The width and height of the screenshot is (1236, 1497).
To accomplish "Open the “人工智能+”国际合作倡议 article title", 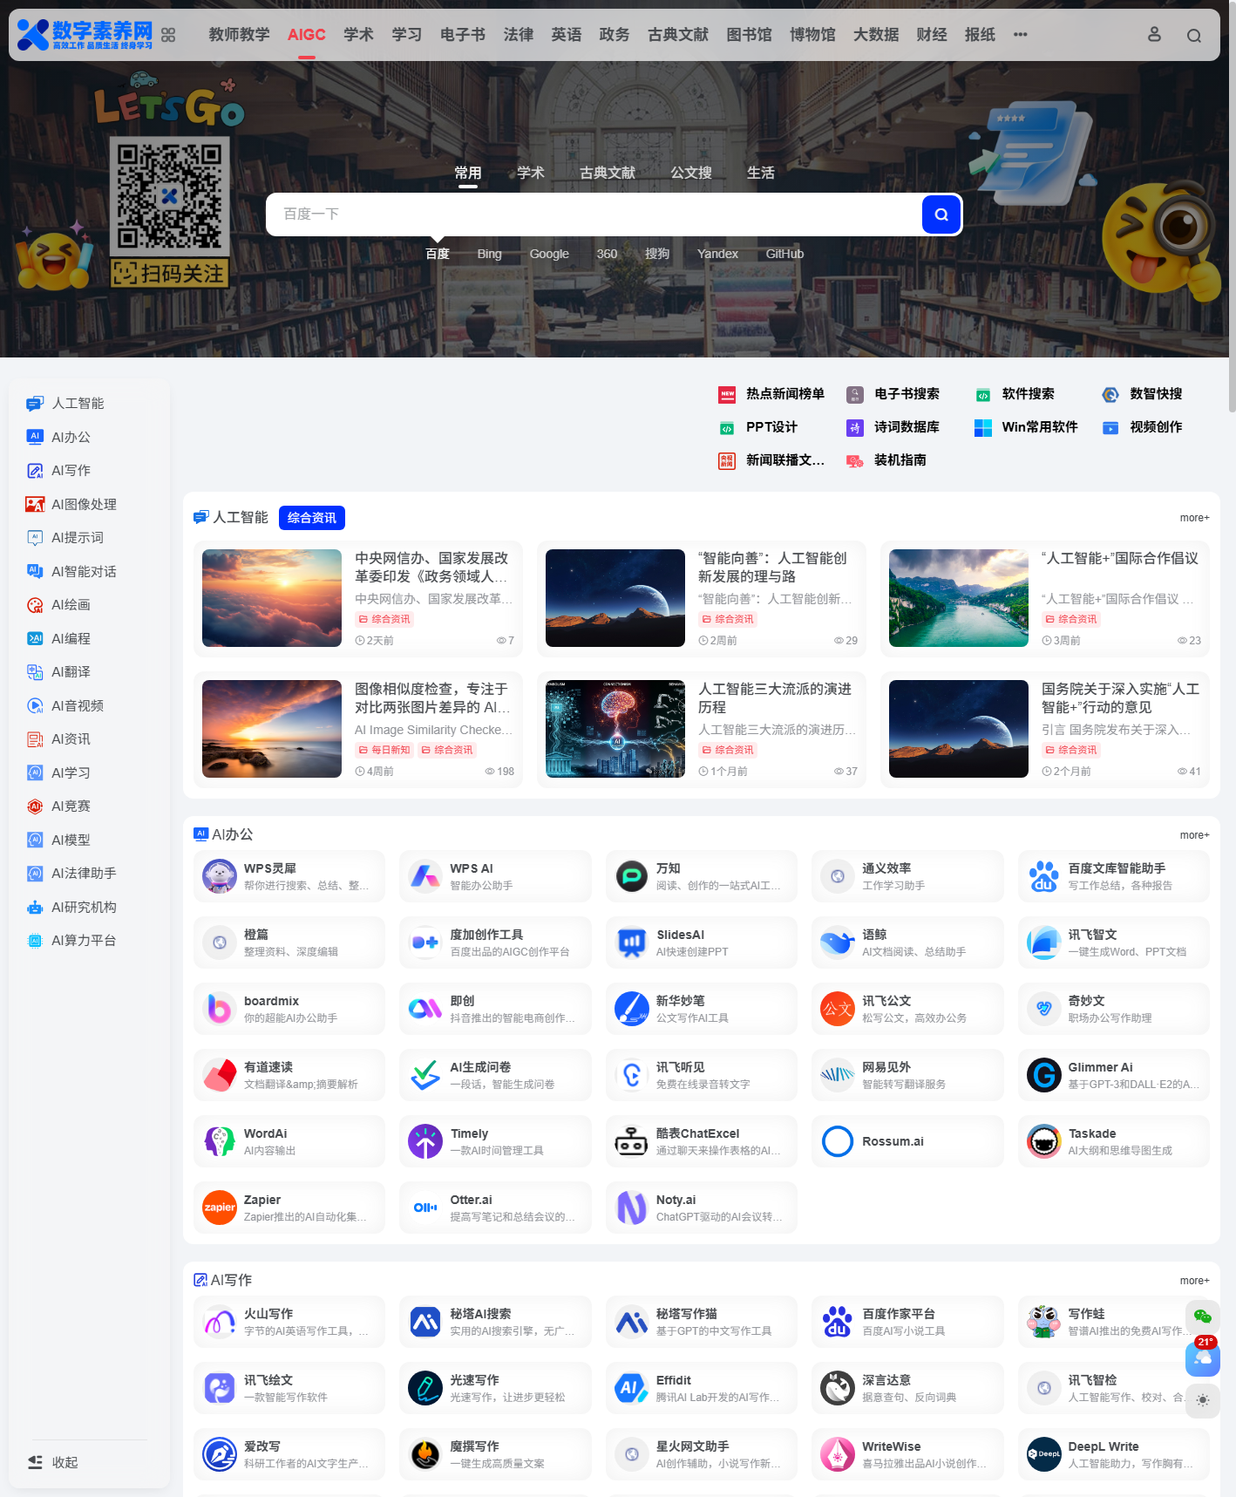I will (1120, 559).
